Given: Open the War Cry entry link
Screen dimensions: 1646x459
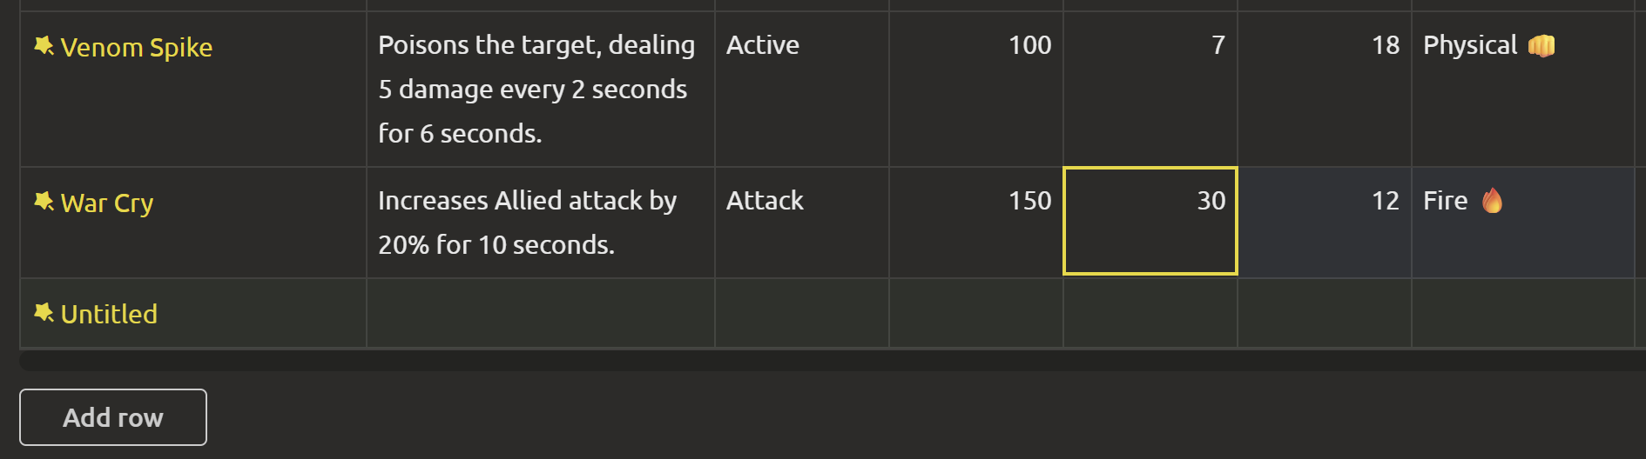Looking at the screenshot, I should click(x=106, y=203).
